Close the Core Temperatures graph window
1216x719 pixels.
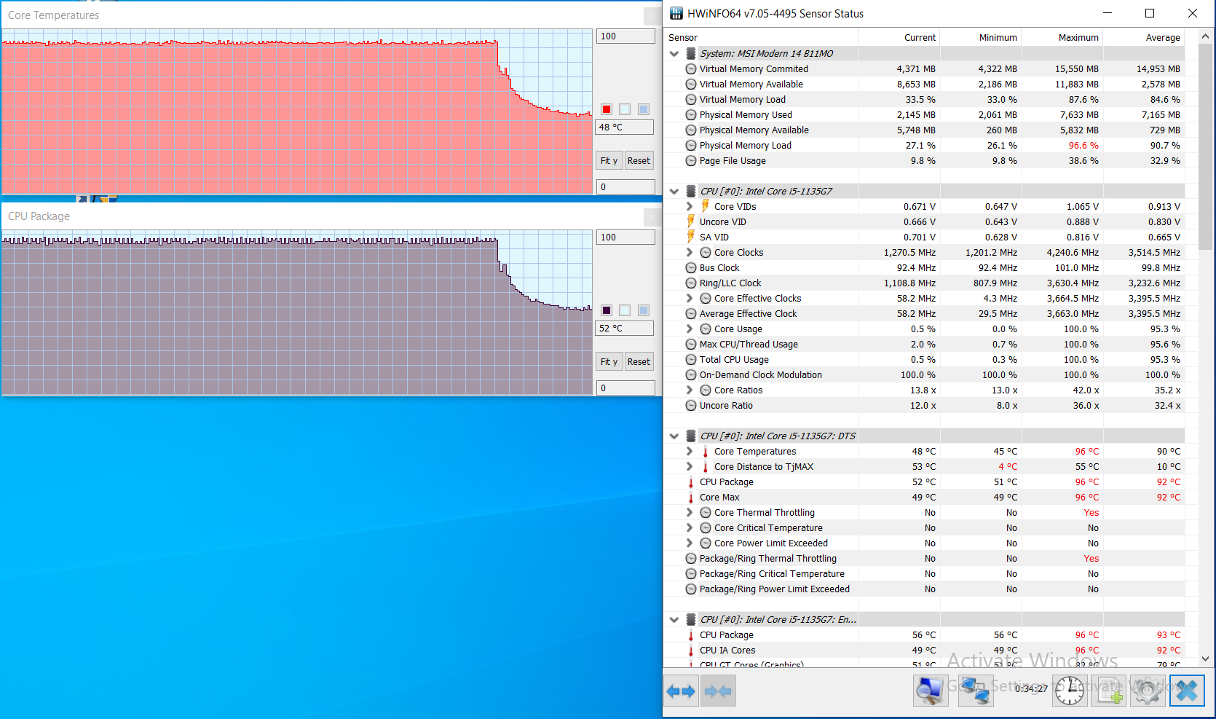click(652, 15)
